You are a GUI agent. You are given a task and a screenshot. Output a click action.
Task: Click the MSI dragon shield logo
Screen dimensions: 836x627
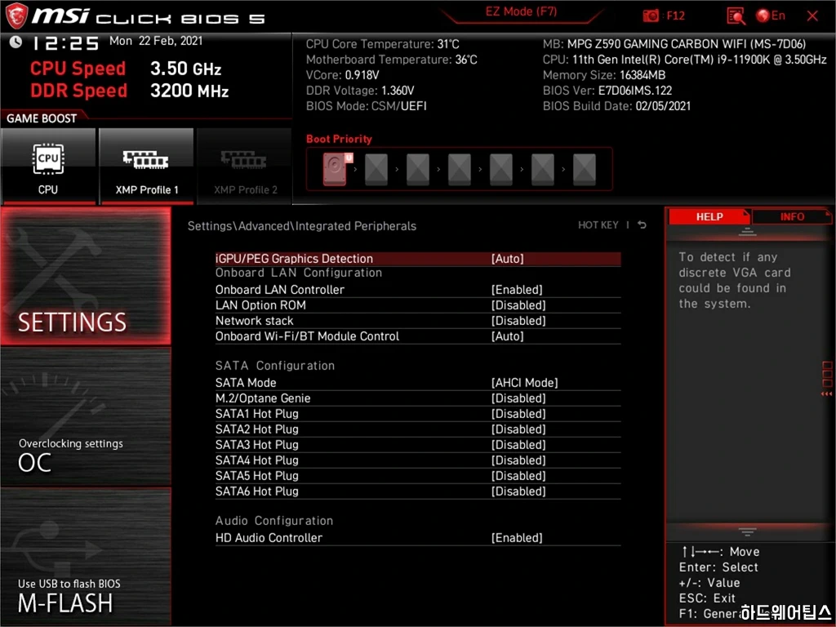point(16,16)
